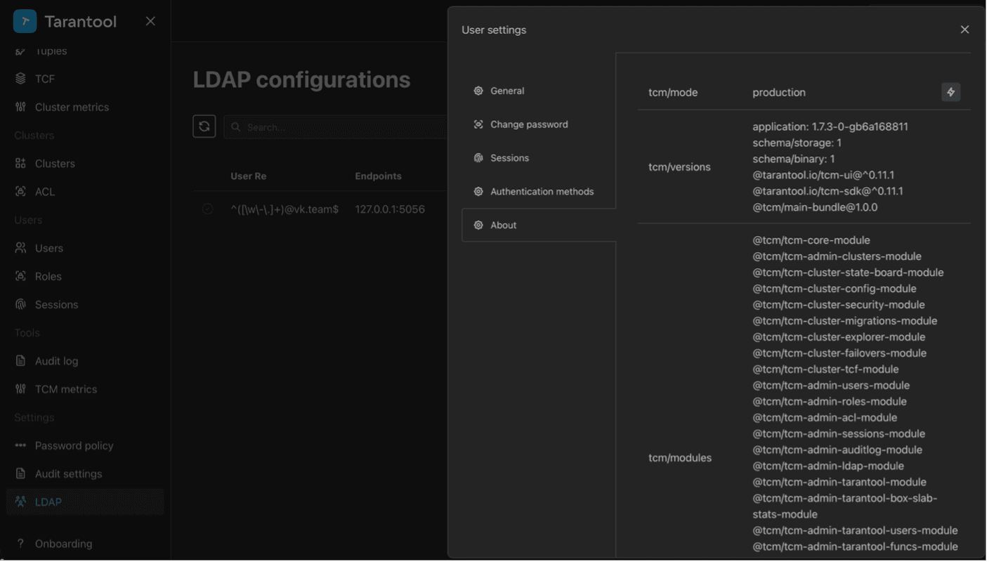Collapse the sidebar with the X icon
The image size is (989, 562).
coord(150,21)
